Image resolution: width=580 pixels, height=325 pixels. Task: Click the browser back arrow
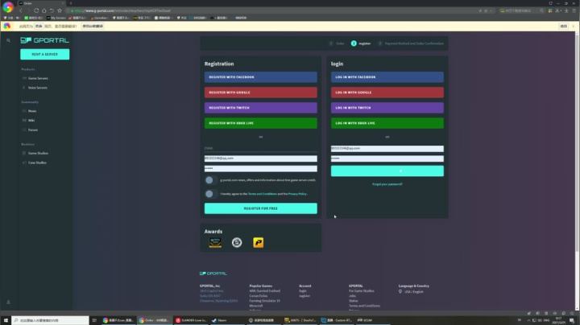pyautogui.click(x=21, y=10)
